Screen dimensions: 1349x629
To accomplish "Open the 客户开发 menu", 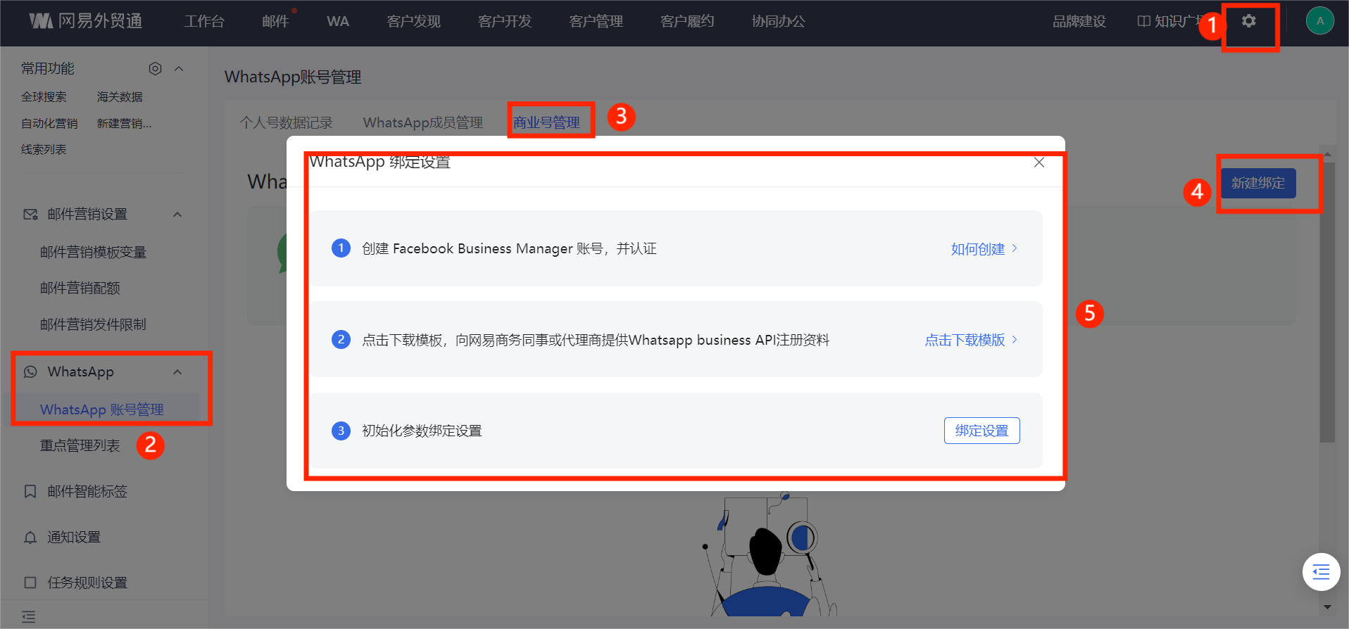I will pyautogui.click(x=505, y=21).
